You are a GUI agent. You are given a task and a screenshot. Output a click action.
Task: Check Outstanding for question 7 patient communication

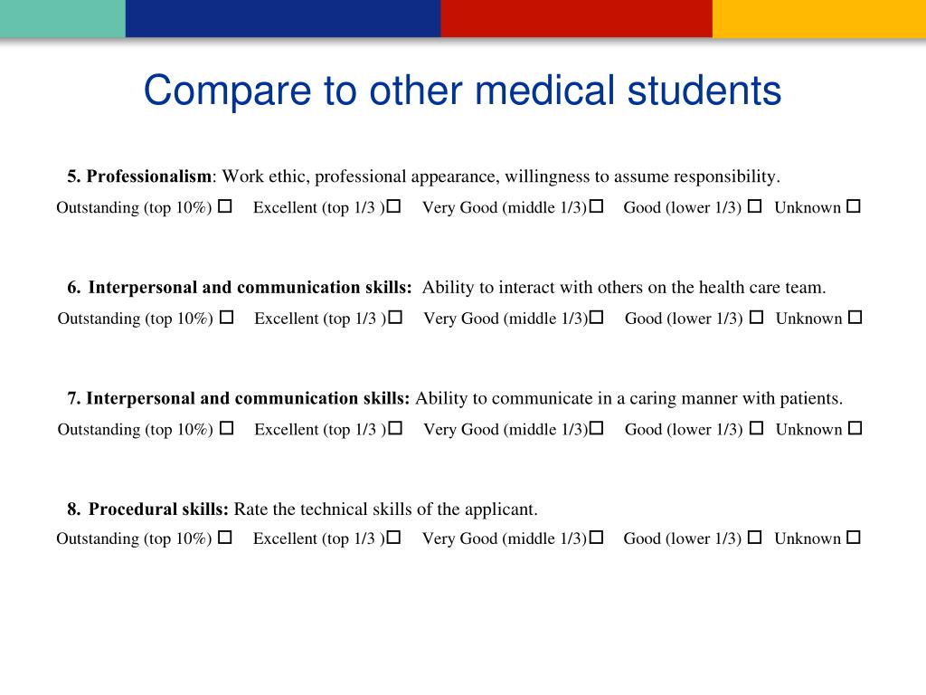227,428
